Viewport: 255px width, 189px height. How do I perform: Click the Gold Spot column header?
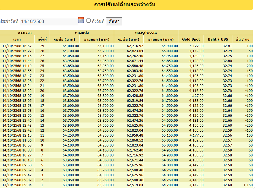click(191, 39)
